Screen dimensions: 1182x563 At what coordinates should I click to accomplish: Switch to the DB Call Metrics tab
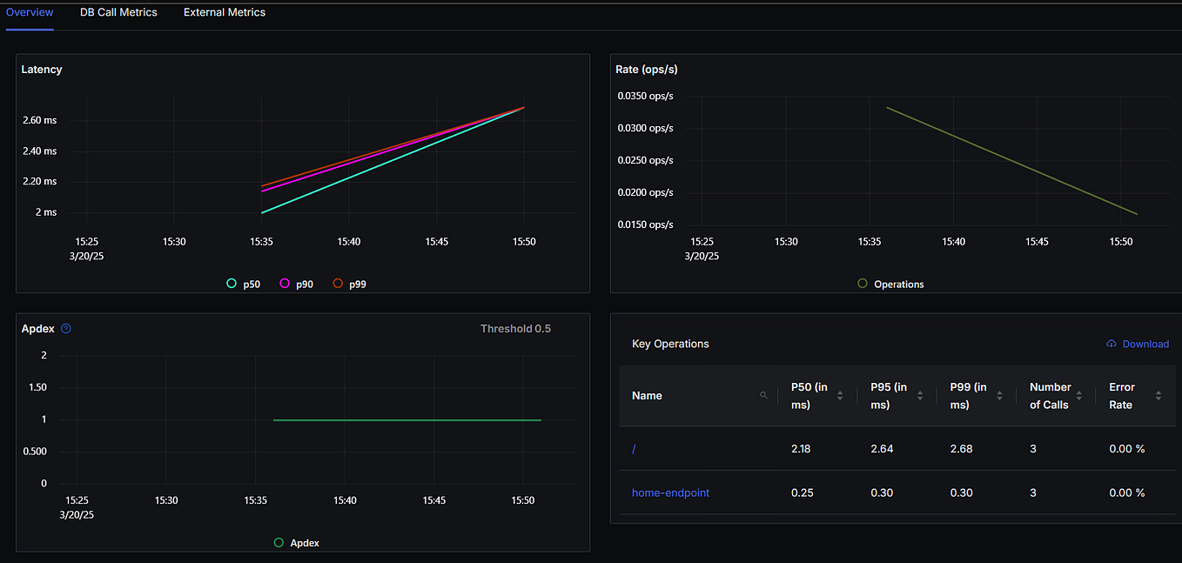point(118,12)
